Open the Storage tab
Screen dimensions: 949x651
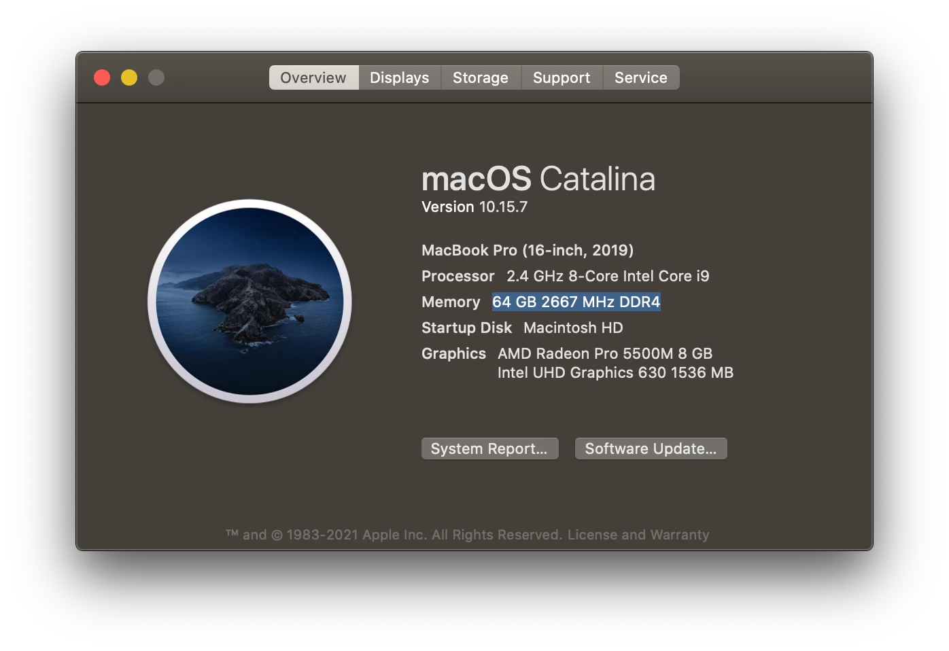point(481,77)
